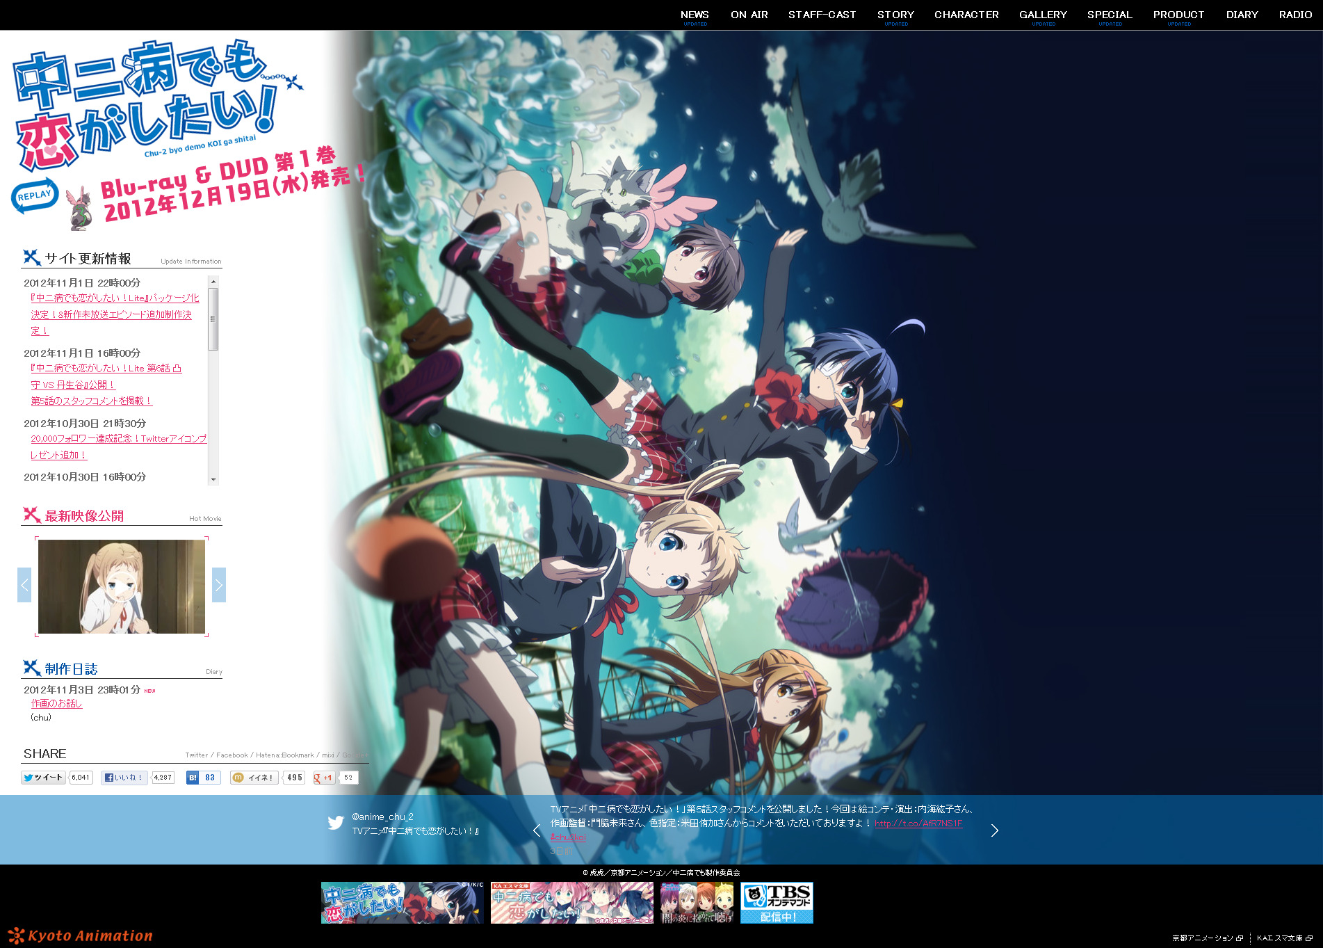1323x948 pixels.
Task: Open the RADIO page
Action: pos(1295,15)
